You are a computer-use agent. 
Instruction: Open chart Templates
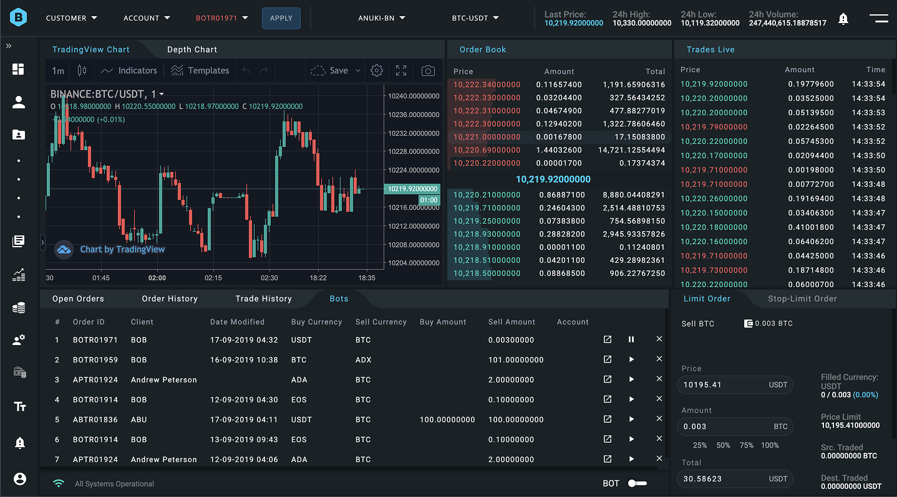(200, 70)
